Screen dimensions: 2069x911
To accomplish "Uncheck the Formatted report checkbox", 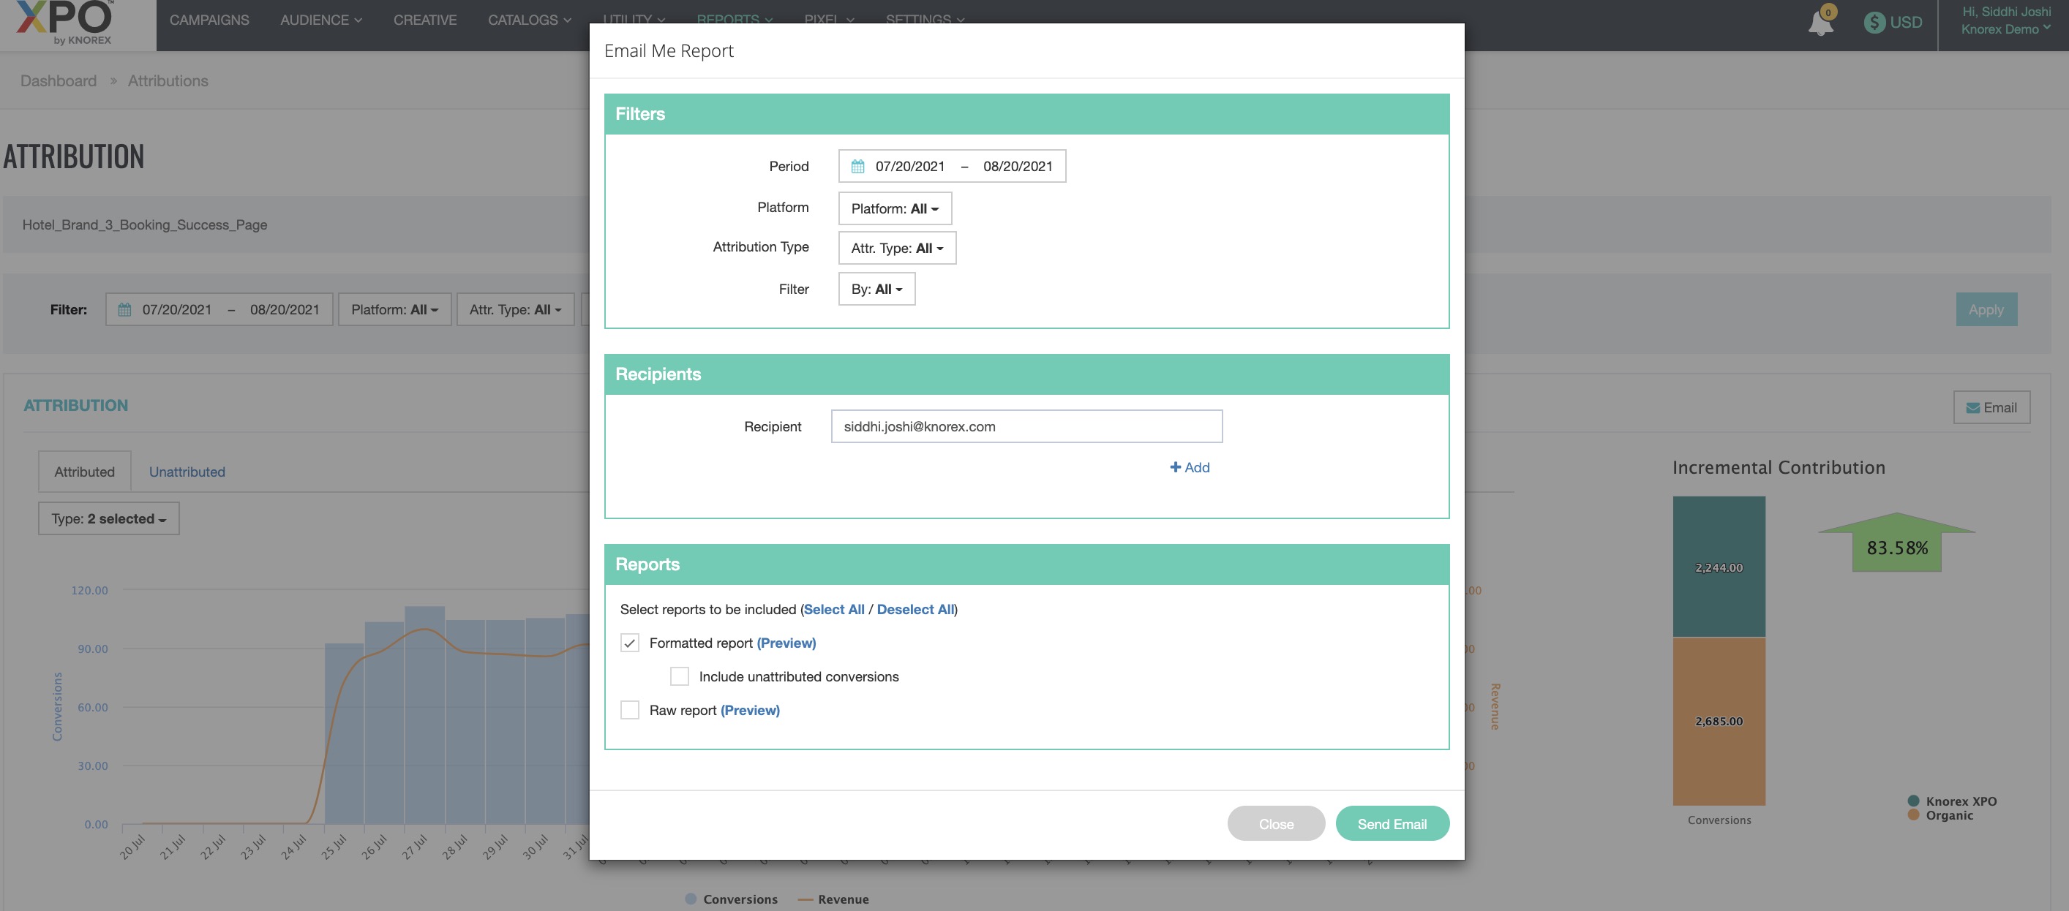I will [630, 643].
